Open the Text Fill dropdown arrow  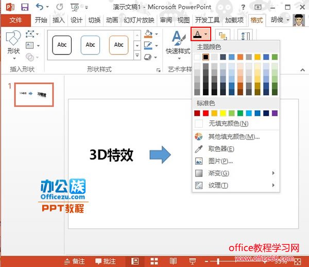coord(205,34)
